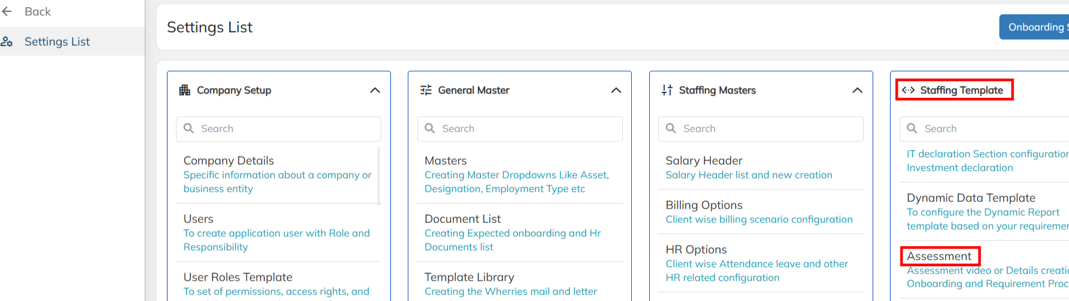Open the Company Details setting

229,160
